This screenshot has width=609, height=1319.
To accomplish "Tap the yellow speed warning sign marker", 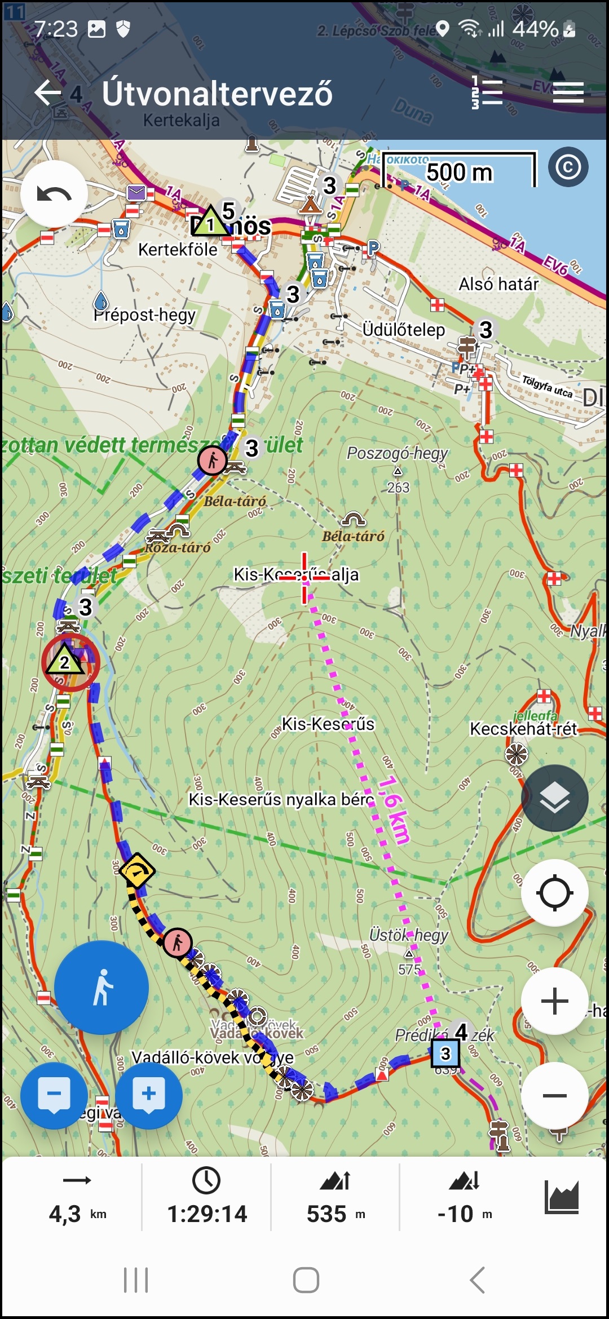I will [136, 871].
